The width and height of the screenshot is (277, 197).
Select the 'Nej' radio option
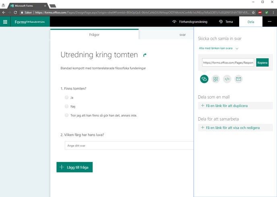66,106
